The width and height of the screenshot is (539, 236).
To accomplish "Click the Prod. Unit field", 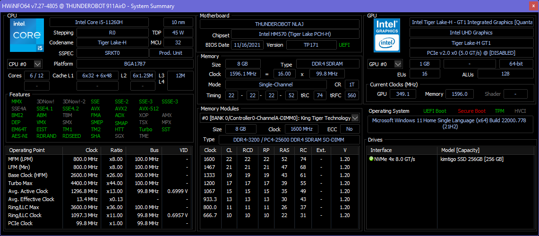I will pyautogui.click(x=171, y=53).
